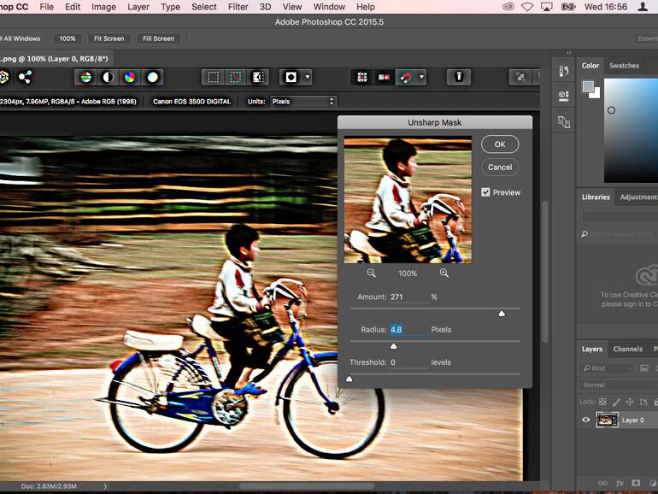Click the foreground color swatch

click(588, 87)
